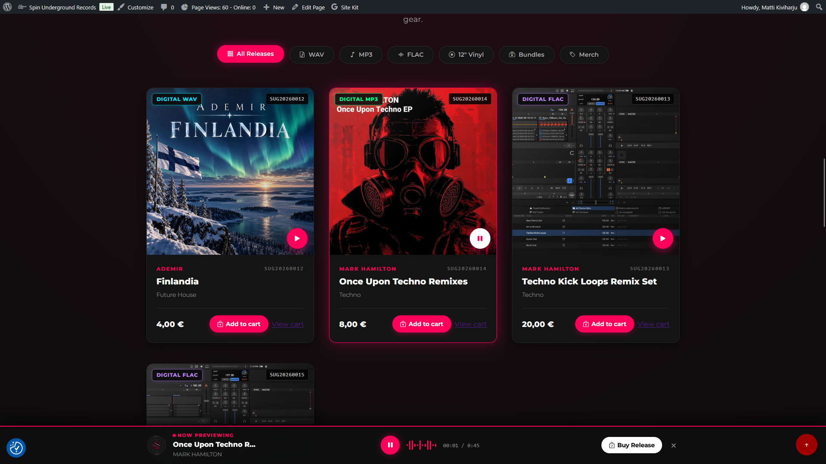Click the Digital MP3 badge
This screenshot has width=826, height=464.
point(358,99)
